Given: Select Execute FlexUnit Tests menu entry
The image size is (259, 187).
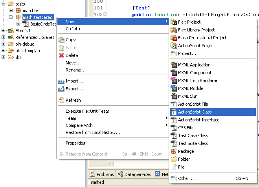Looking at the screenshot, I should tap(87, 111).
